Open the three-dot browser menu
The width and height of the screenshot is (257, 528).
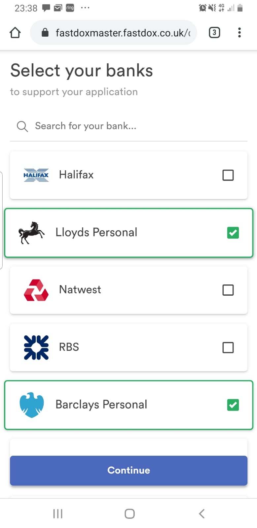point(239,33)
